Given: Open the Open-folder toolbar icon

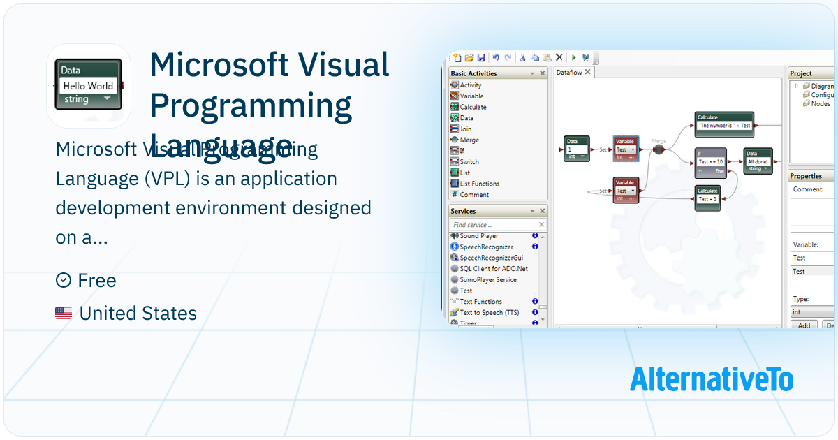Looking at the screenshot, I should pyautogui.click(x=469, y=58).
